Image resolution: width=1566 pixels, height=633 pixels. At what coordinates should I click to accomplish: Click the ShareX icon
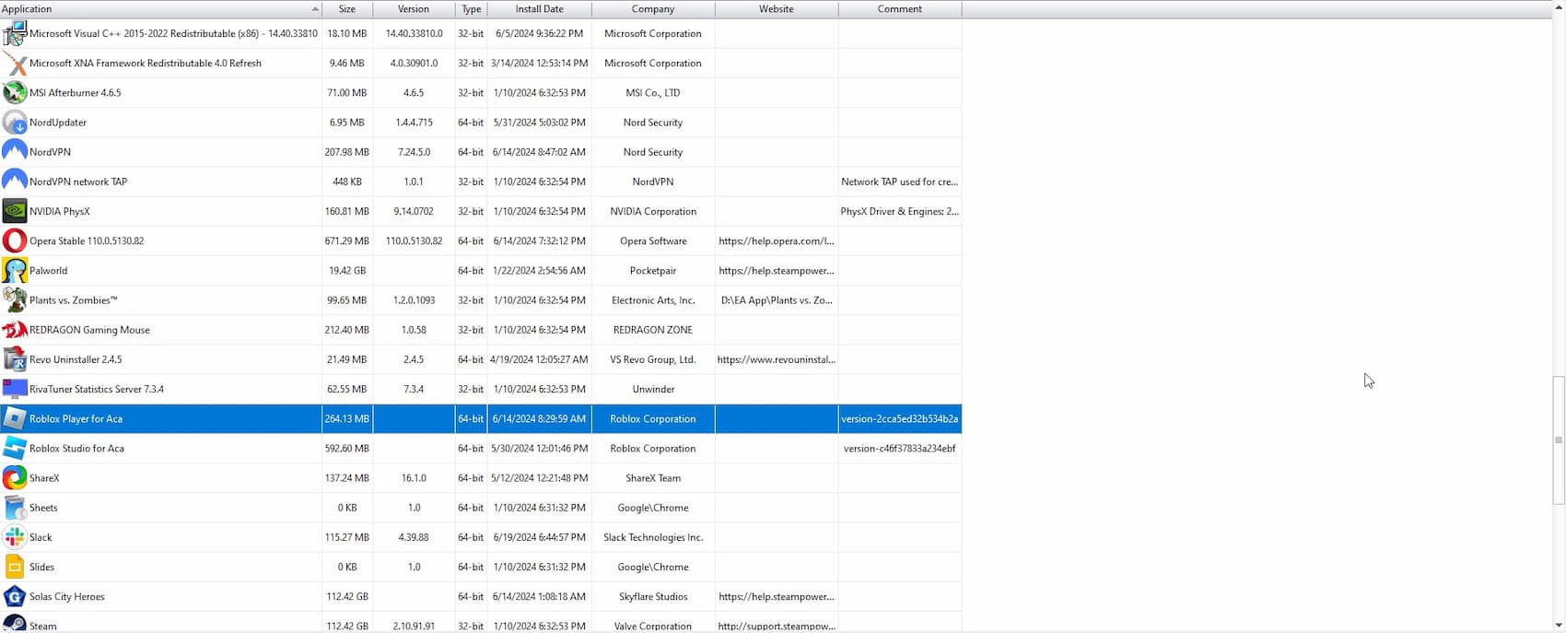point(15,478)
